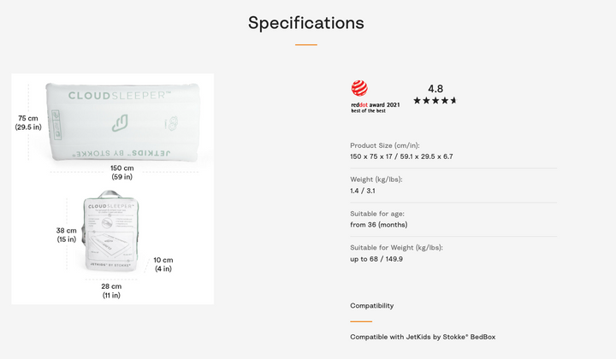Click the product size value 150 x 75 x 17
This screenshot has width=616, height=359.
(401, 156)
